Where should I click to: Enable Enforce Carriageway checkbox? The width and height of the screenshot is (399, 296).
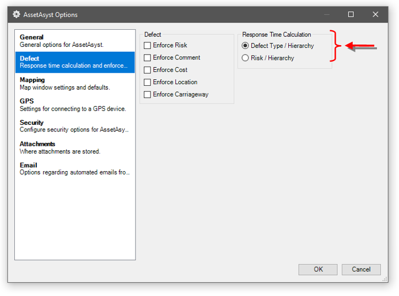click(148, 95)
